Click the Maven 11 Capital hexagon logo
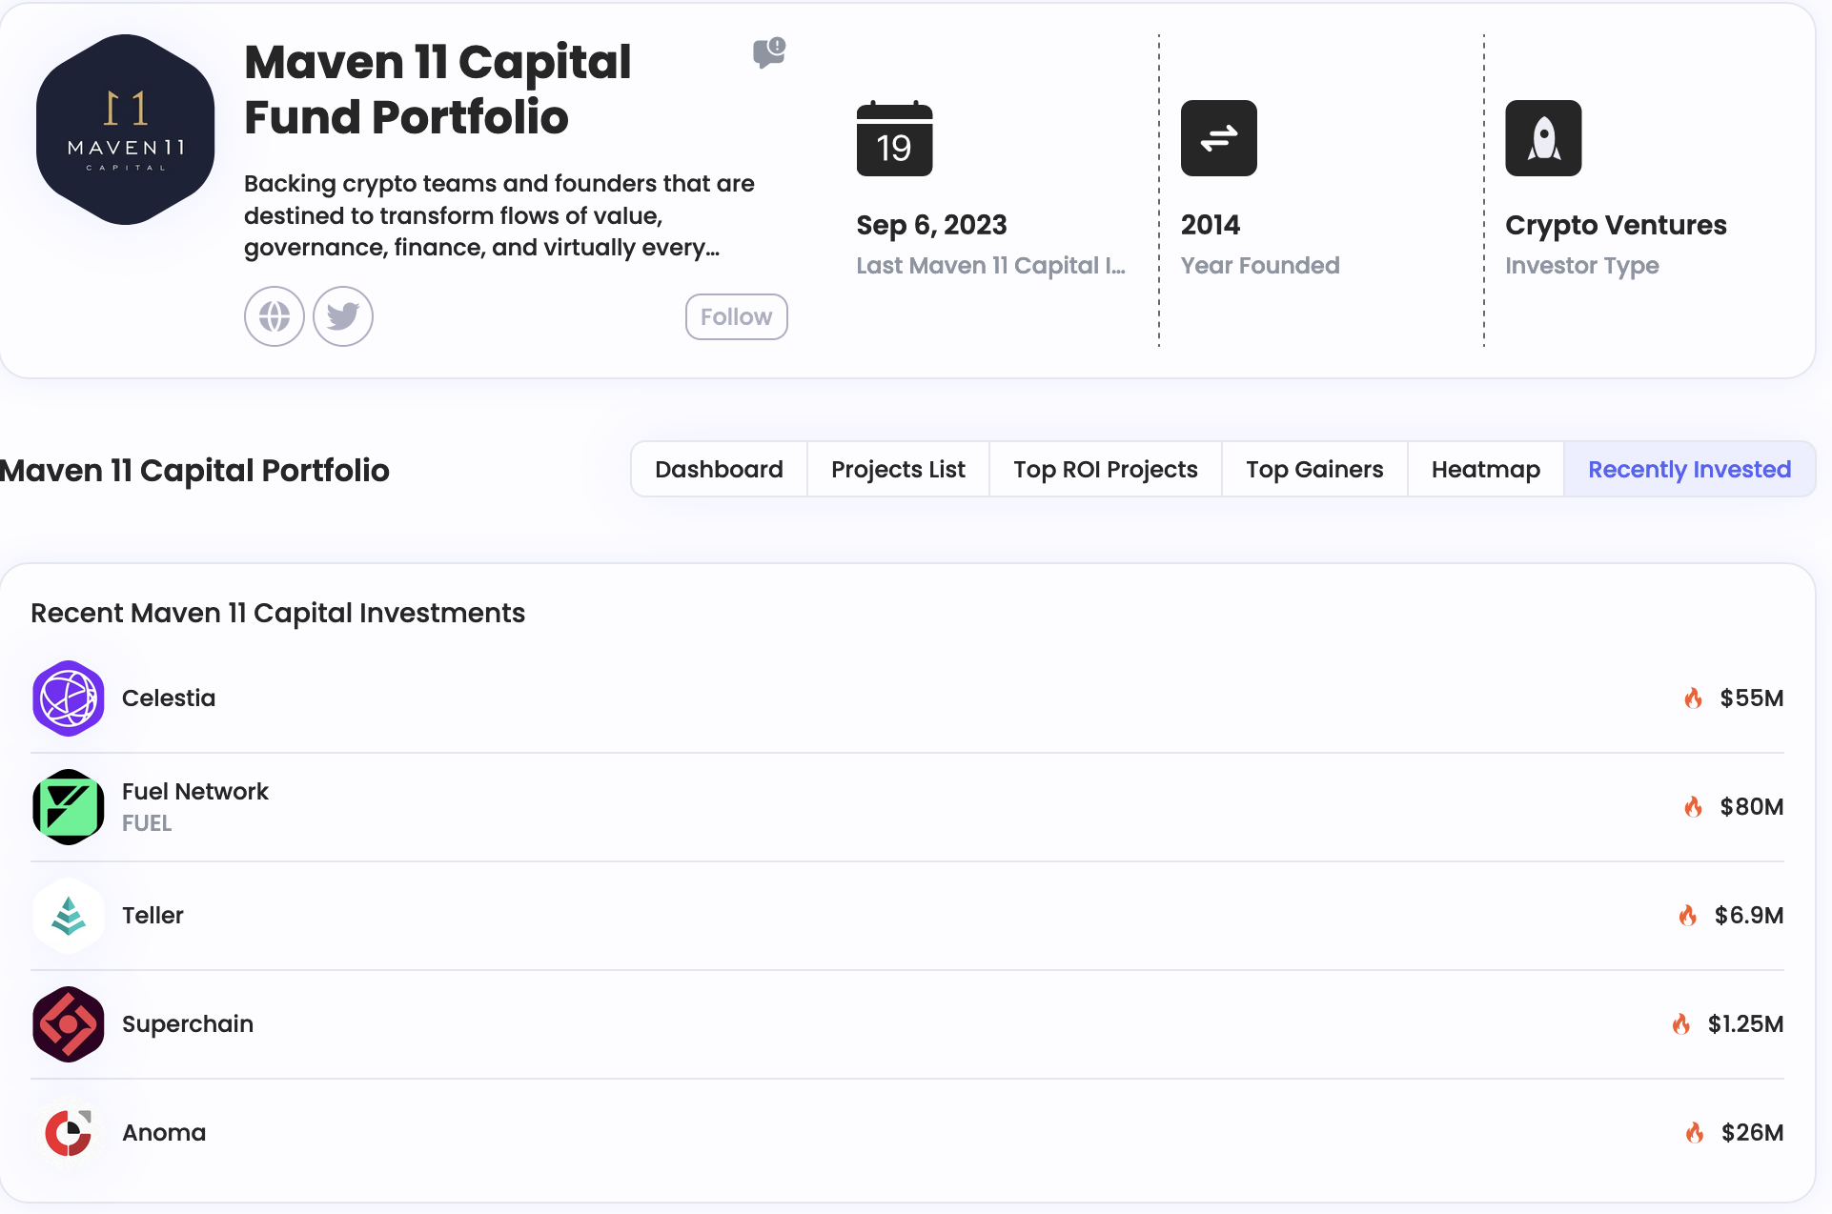This screenshot has height=1214, width=1832. 125,130
